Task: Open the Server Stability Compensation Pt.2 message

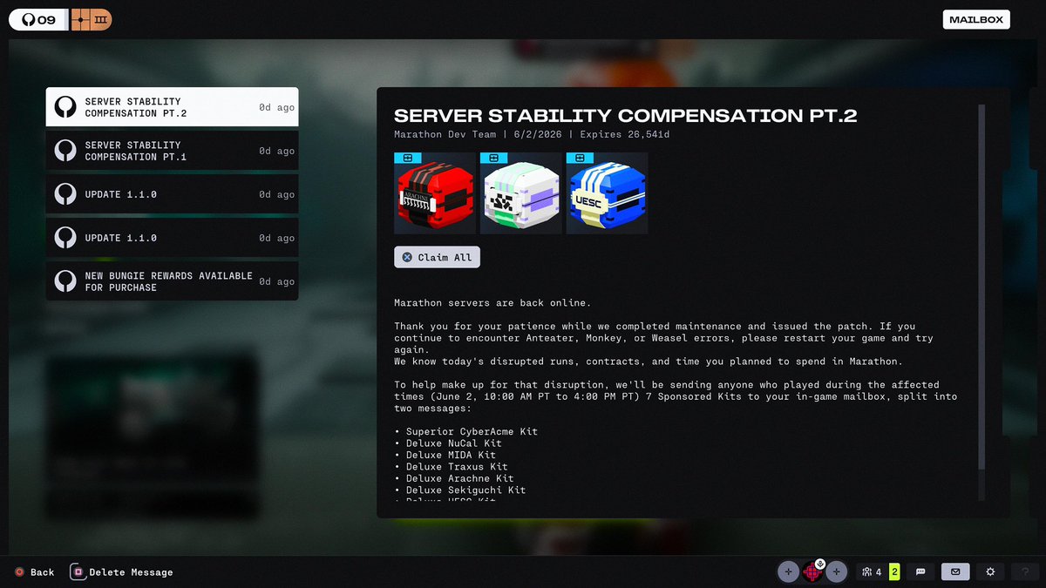Action: (x=172, y=107)
